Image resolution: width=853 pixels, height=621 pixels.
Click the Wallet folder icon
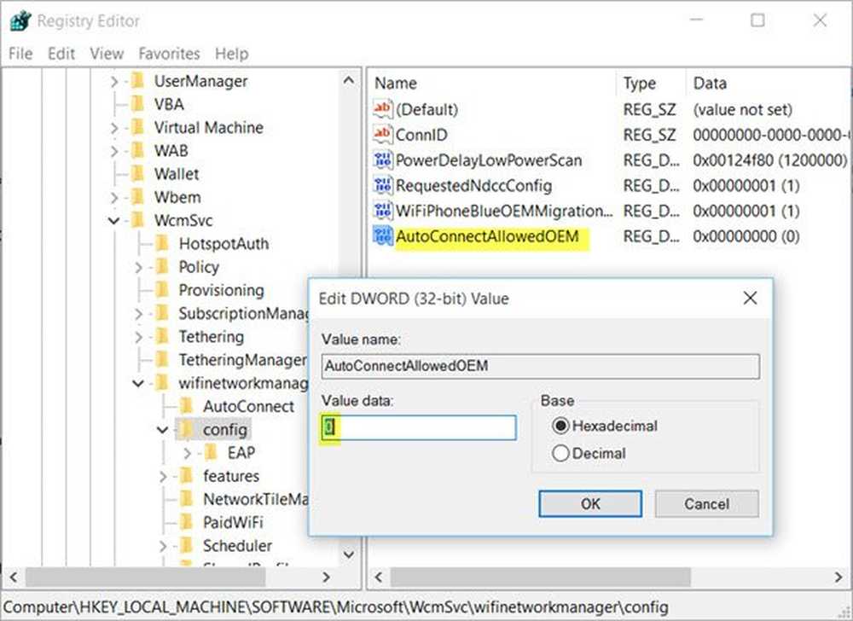click(x=138, y=174)
